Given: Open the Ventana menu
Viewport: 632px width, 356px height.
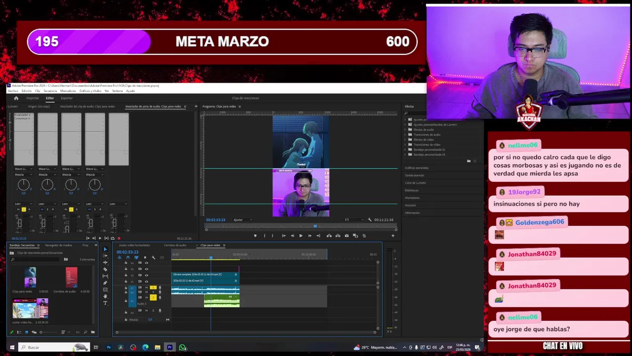Looking at the screenshot, I should click(x=118, y=91).
